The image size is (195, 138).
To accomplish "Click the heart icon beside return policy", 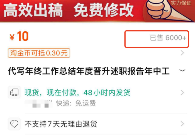I will pyautogui.click(x=14, y=124).
